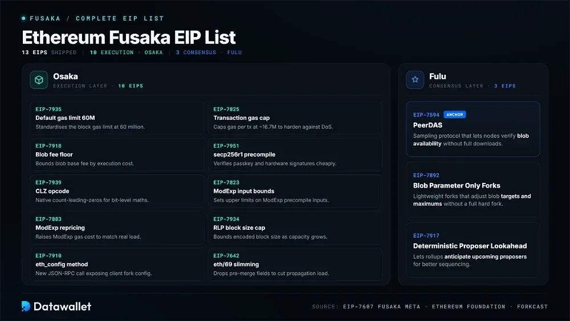Click the EIP-7917 label
Image resolution: width=570 pixels, height=321 pixels.
pos(426,235)
